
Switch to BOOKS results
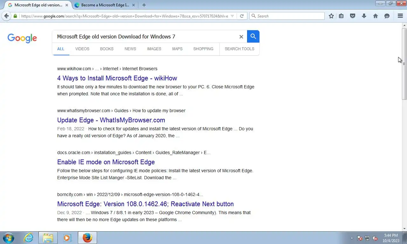pos(107,49)
